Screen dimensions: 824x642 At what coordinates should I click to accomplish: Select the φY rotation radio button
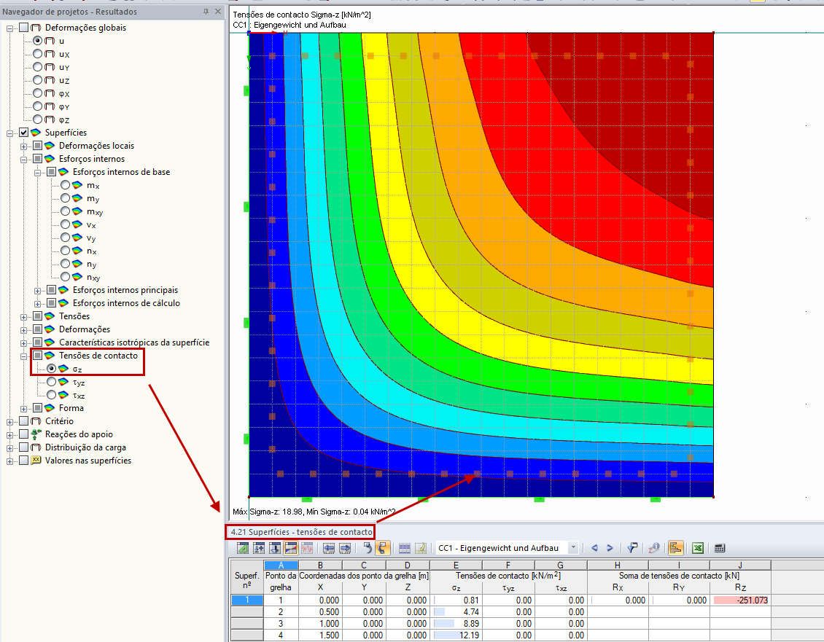point(37,106)
